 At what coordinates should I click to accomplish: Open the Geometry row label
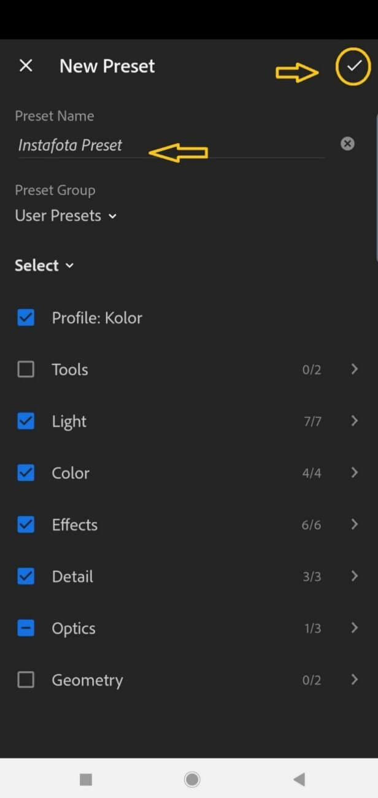(x=87, y=680)
